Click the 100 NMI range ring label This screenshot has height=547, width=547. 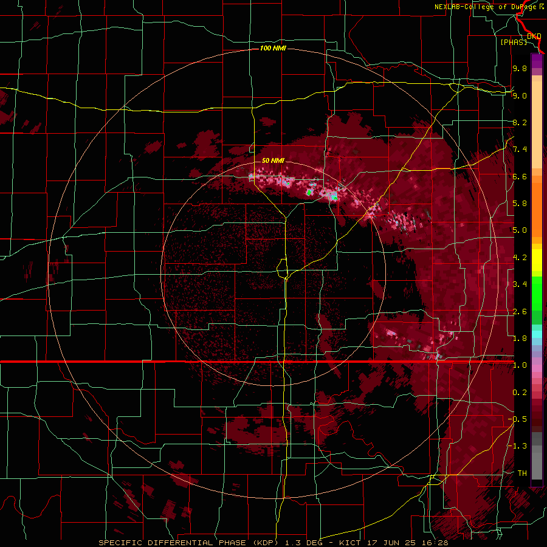[273, 48]
